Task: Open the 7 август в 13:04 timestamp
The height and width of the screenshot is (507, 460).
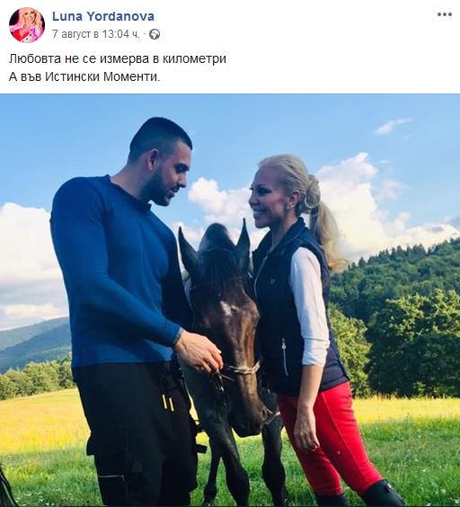Action: (x=96, y=34)
